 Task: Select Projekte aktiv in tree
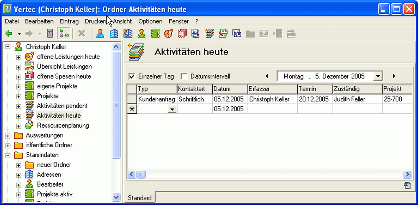click(x=55, y=194)
